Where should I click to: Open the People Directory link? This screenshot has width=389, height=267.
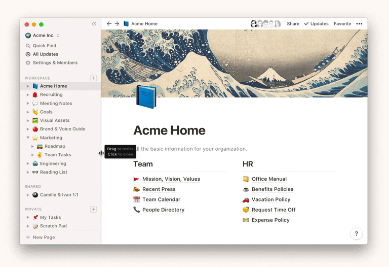coord(163,210)
